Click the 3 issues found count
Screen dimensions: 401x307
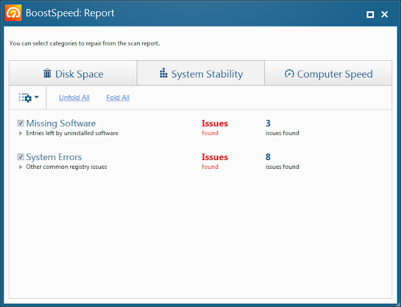268,123
